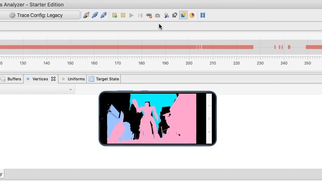Screen dimensions: 322x181
Task: Click the first thin red marker after 235
Action: 275,47
